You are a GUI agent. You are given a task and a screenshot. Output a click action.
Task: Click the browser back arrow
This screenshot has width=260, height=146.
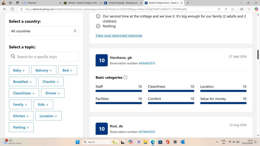[x=5, y=9]
